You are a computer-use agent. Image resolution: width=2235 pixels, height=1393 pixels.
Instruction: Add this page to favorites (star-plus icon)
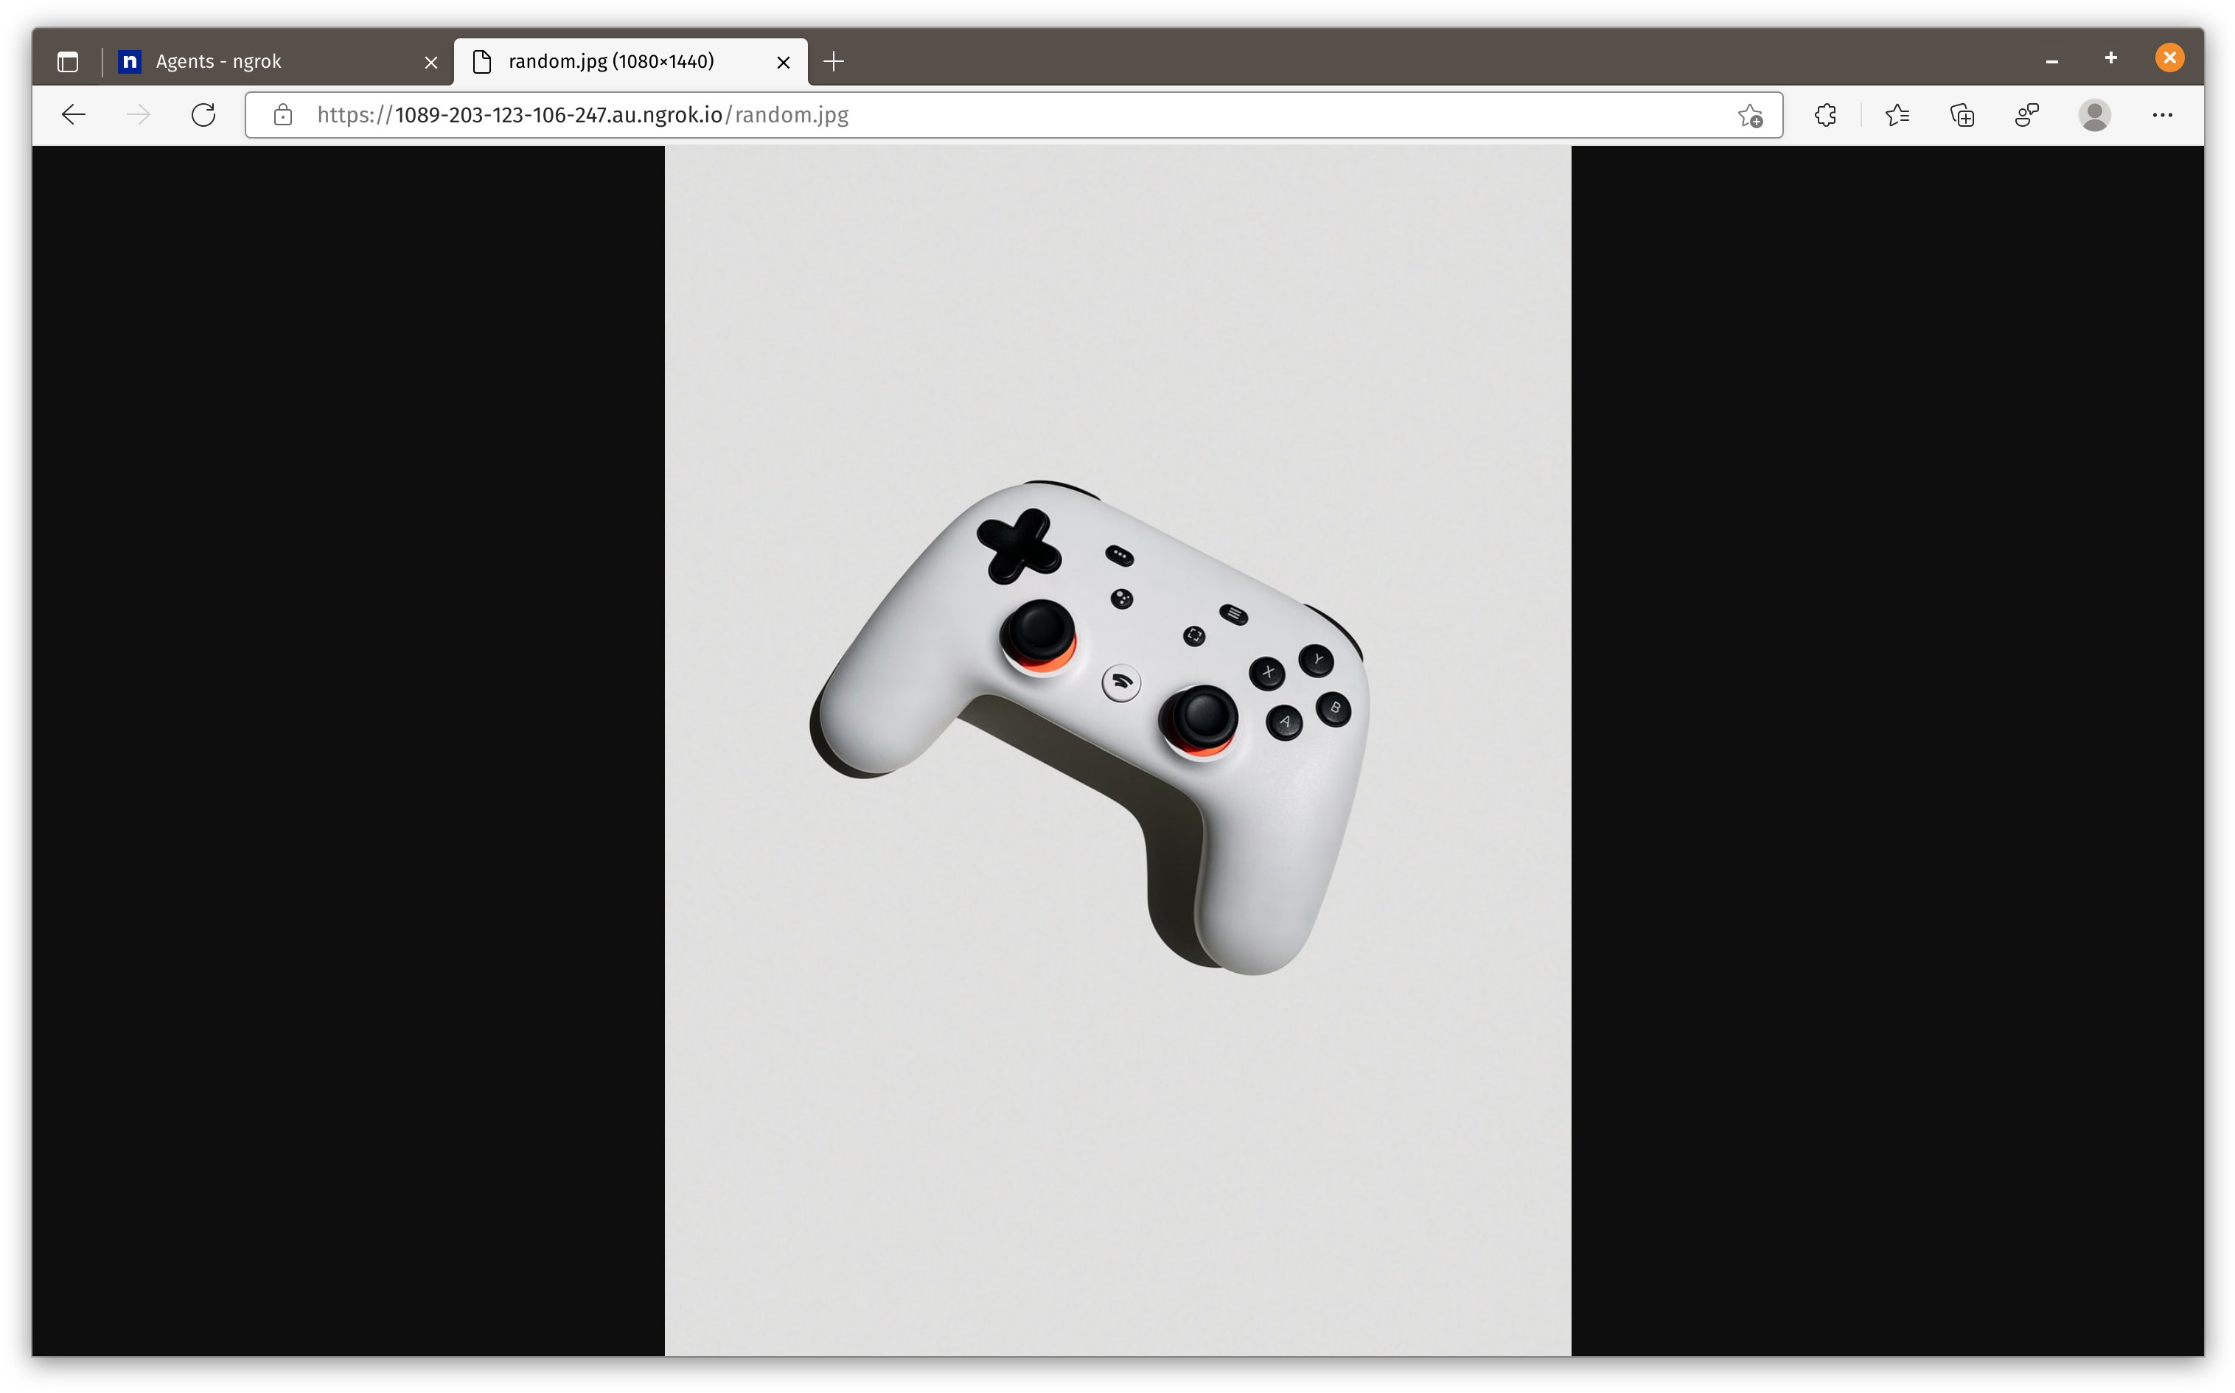coord(1749,115)
